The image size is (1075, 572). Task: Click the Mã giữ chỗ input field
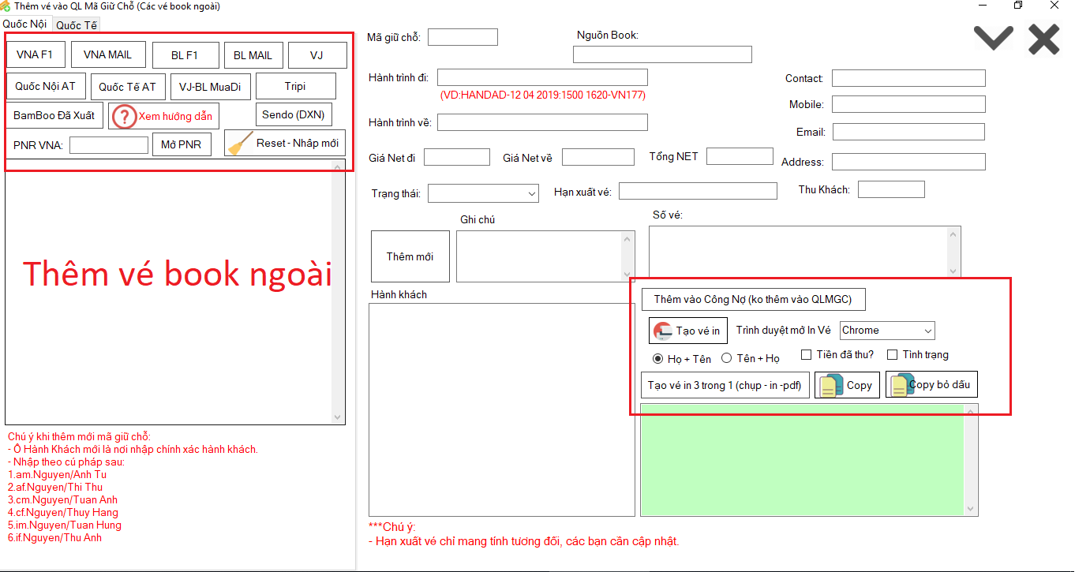pyautogui.click(x=463, y=37)
